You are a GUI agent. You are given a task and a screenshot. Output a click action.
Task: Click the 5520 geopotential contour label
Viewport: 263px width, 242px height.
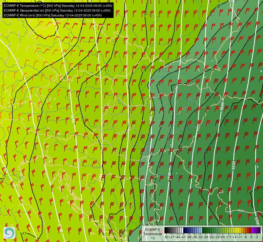pos(233,165)
